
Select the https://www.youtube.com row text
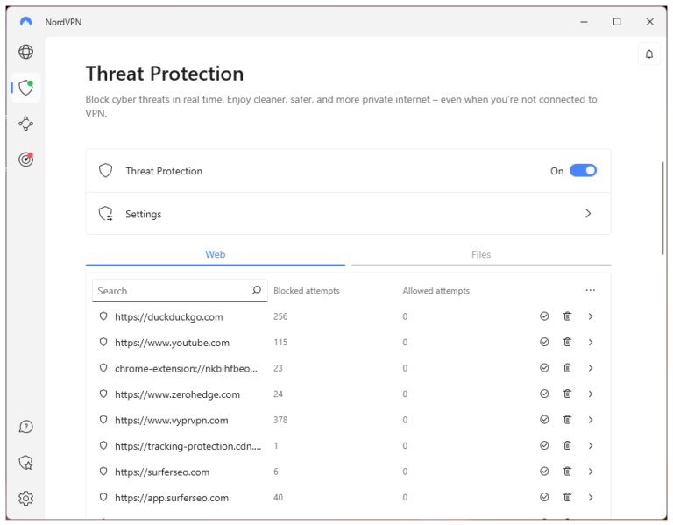[x=172, y=343]
